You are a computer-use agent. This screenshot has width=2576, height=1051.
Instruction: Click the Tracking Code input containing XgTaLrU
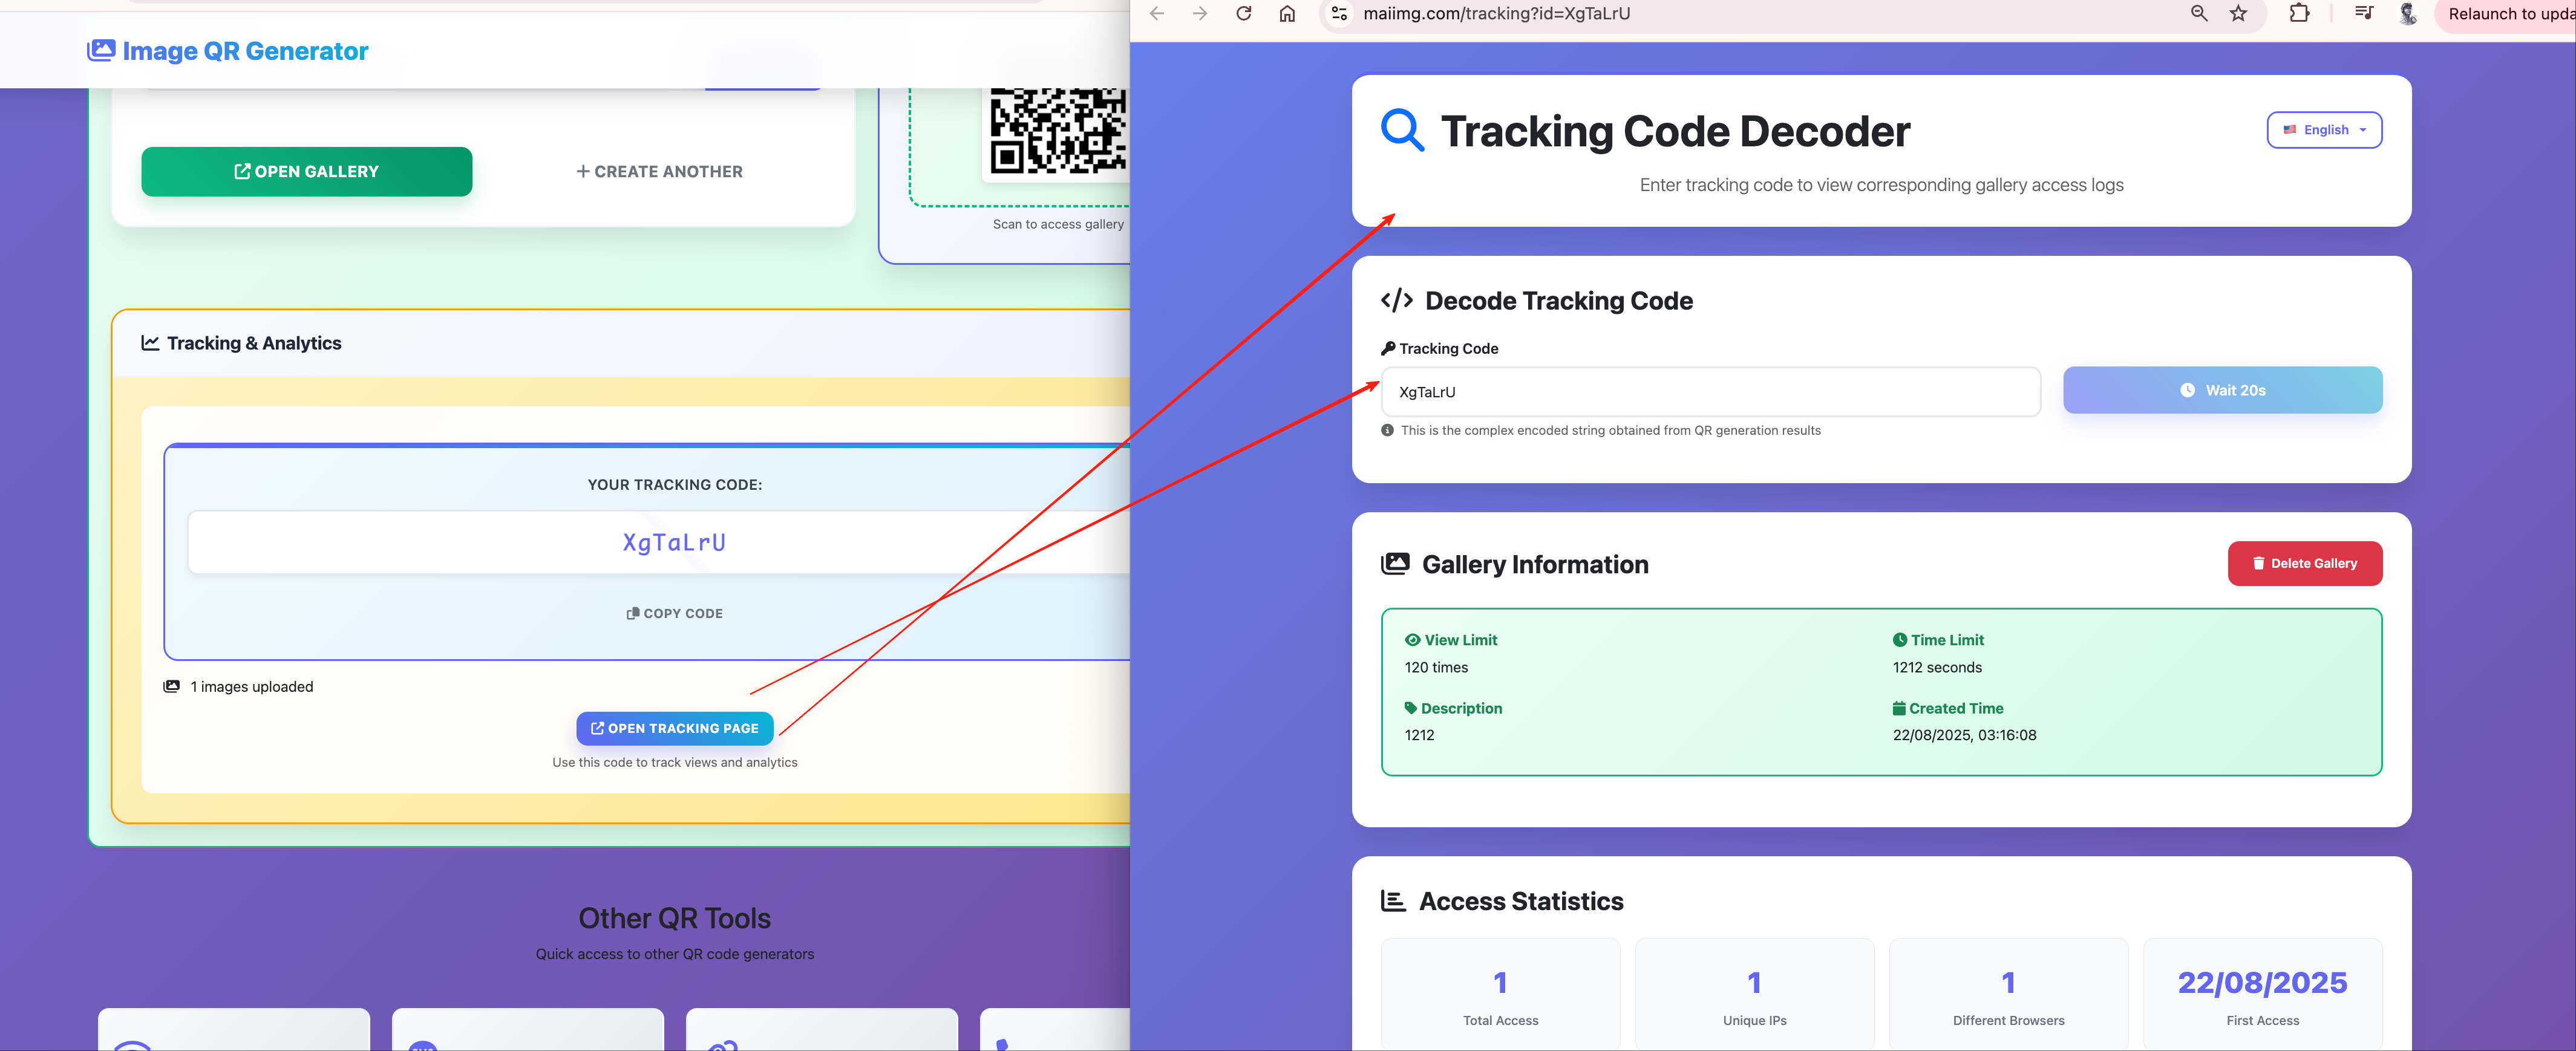pyautogui.click(x=1710, y=392)
